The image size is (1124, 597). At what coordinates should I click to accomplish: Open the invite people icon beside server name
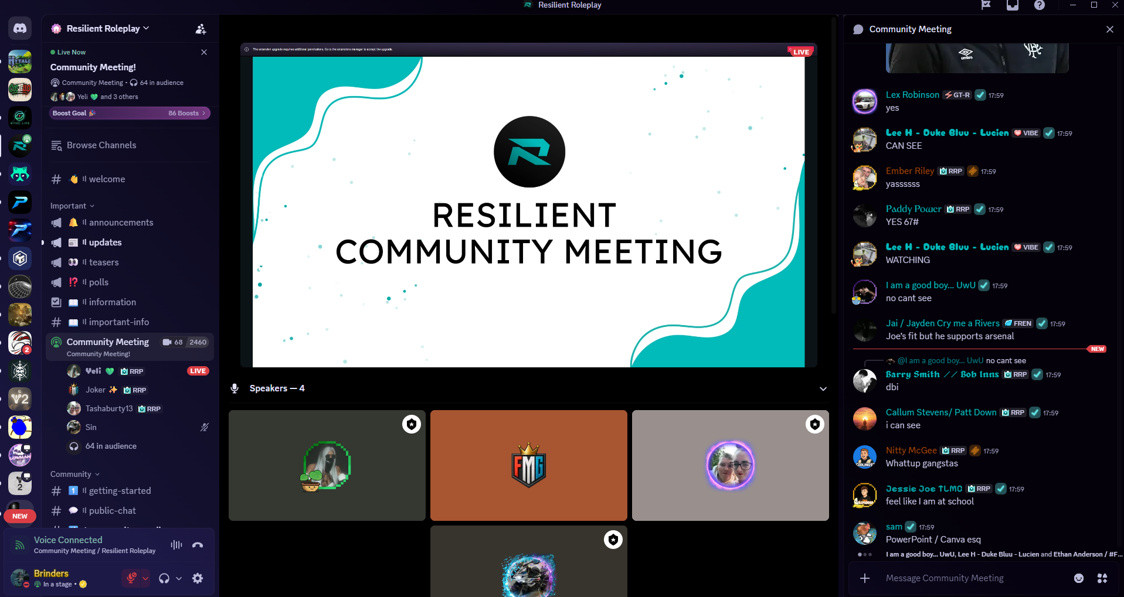pos(201,29)
